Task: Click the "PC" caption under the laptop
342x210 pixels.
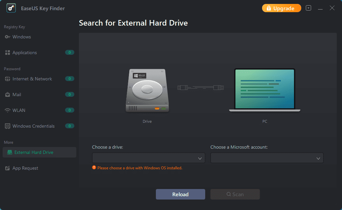Action: point(265,121)
